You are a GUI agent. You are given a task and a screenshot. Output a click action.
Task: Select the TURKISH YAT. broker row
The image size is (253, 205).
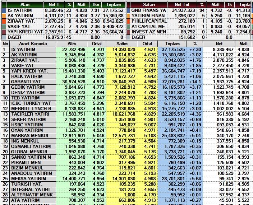[x=126, y=184]
